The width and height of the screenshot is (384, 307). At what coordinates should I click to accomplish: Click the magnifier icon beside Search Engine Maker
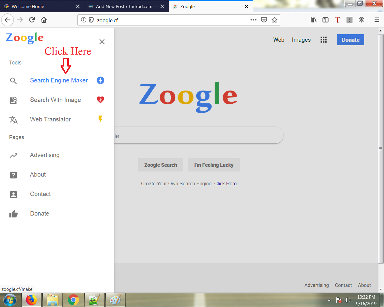coord(13,81)
